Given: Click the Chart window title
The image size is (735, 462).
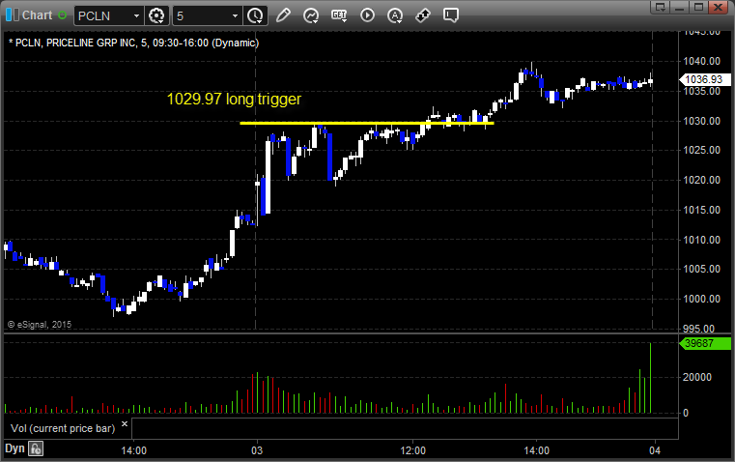Looking at the screenshot, I should coord(37,15).
